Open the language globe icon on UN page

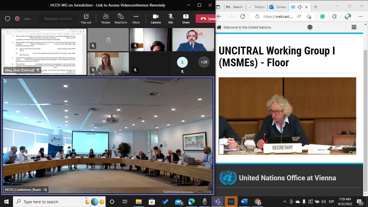pos(310,27)
